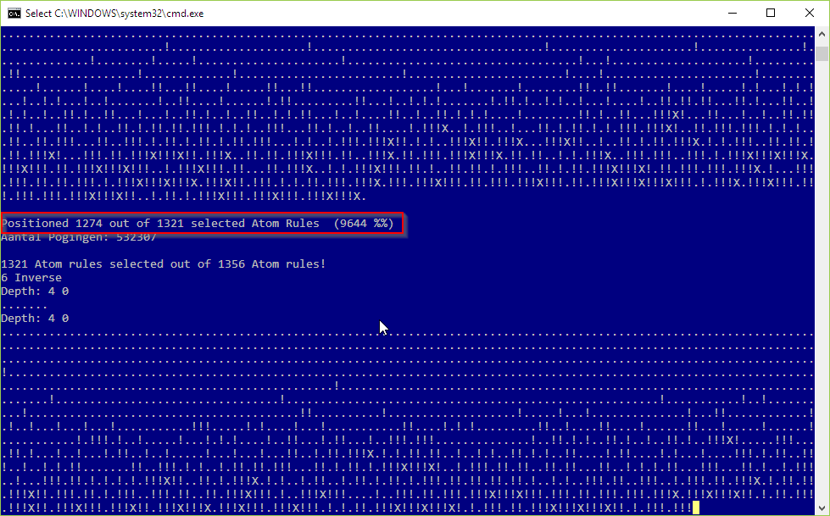
Task: Click the '6 Inverse' output line
Action: [31, 278]
